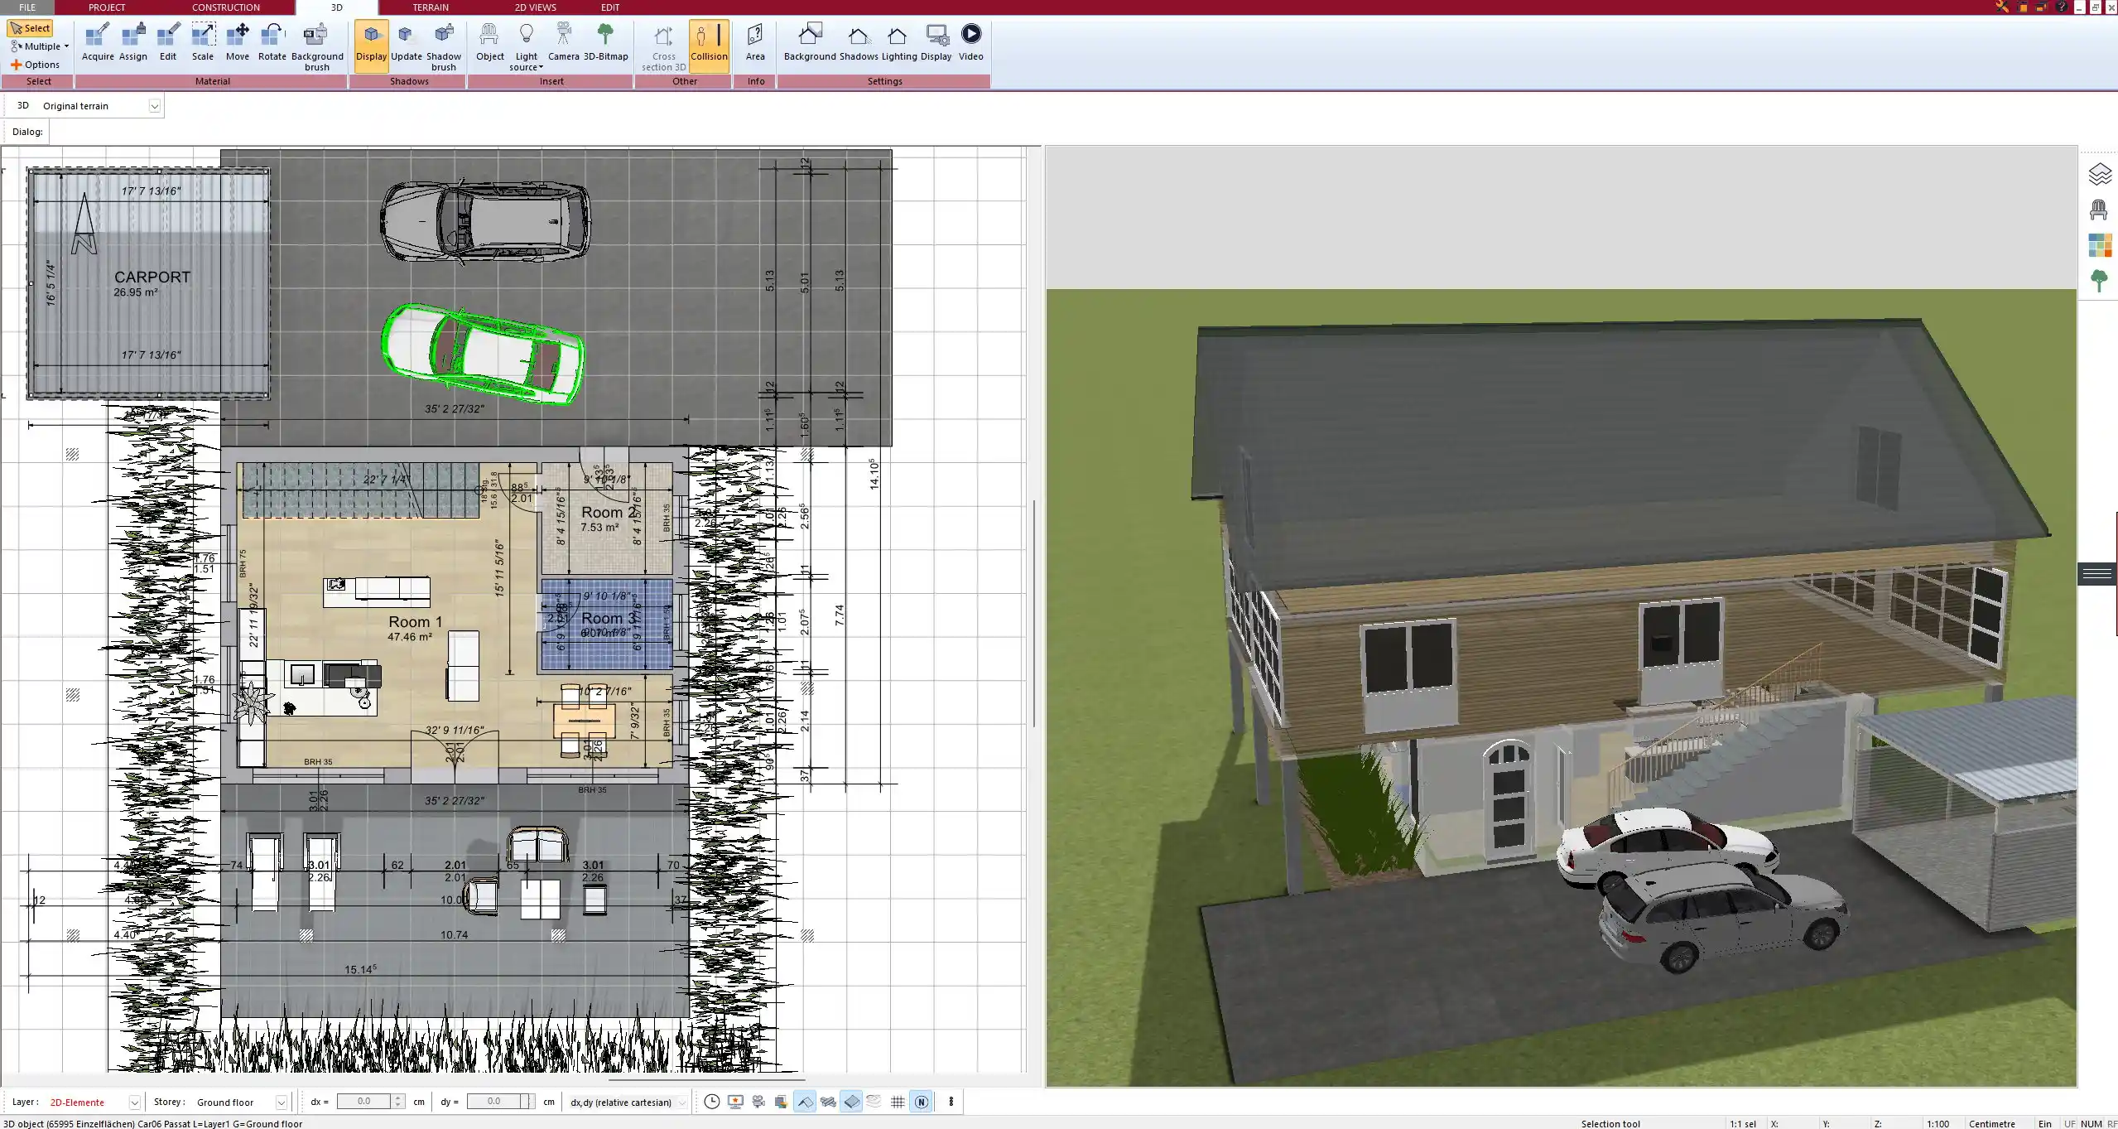
Task: Open the Edit material tool
Action: pos(168,43)
